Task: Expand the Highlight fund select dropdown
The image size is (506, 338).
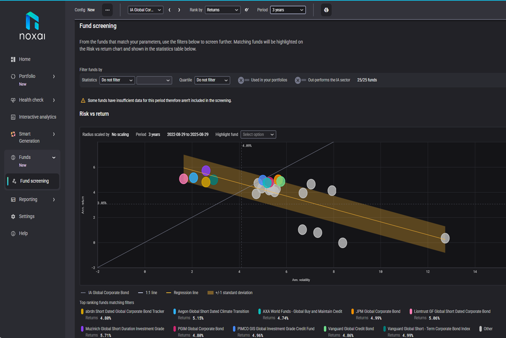Action: click(x=258, y=135)
